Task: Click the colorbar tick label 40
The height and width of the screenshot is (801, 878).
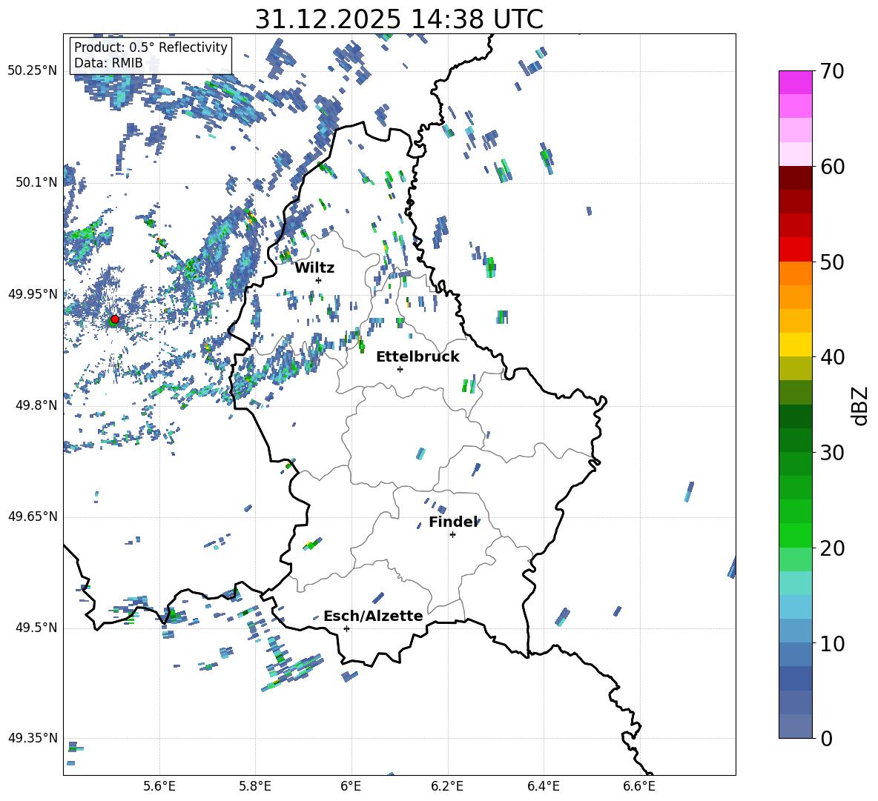Action: point(832,357)
